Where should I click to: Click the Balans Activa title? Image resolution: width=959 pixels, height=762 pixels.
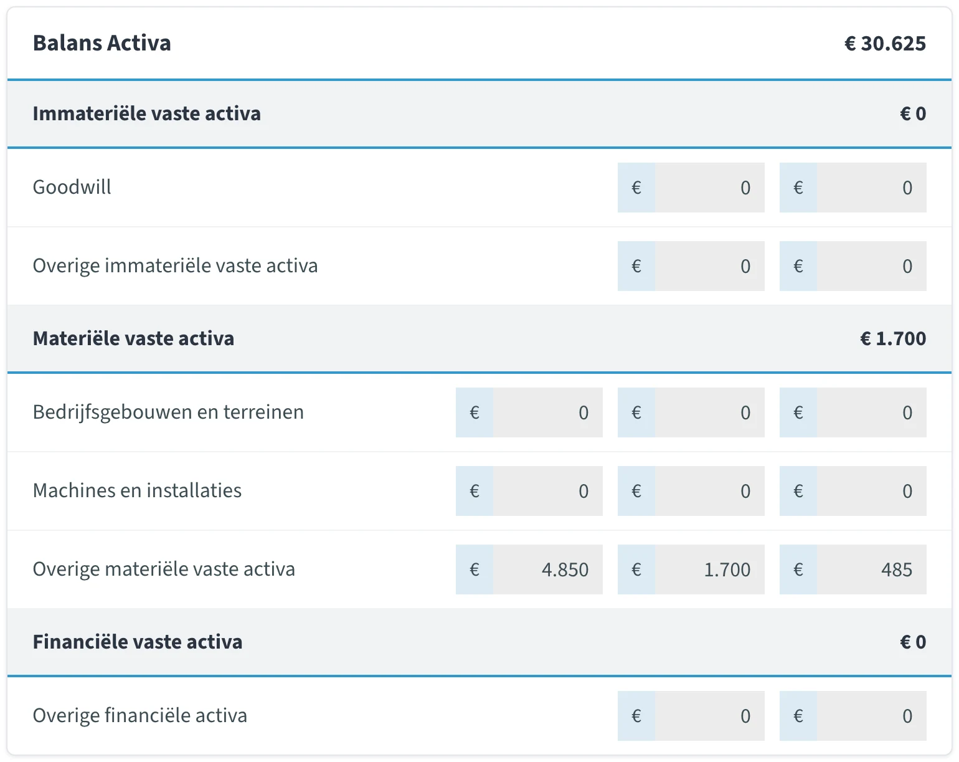click(x=102, y=43)
